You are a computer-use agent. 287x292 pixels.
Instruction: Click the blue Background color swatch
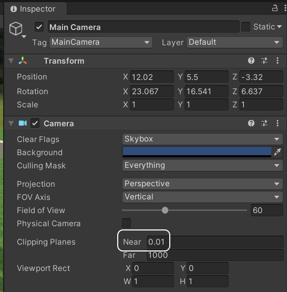197,152
